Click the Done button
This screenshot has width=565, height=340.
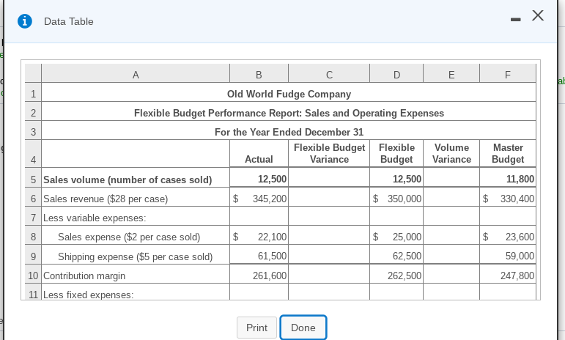click(303, 328)
